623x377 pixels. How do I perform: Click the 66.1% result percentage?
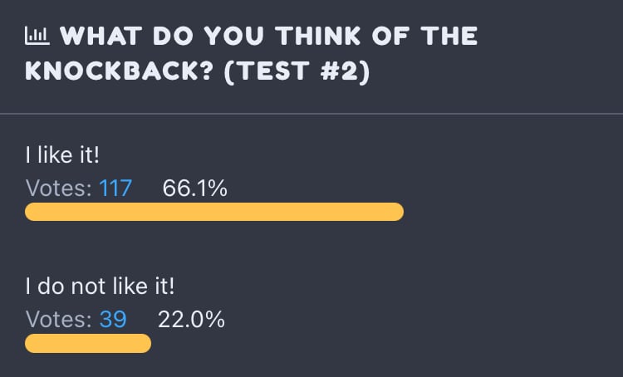pyautogui.click(x=194, y=188)
